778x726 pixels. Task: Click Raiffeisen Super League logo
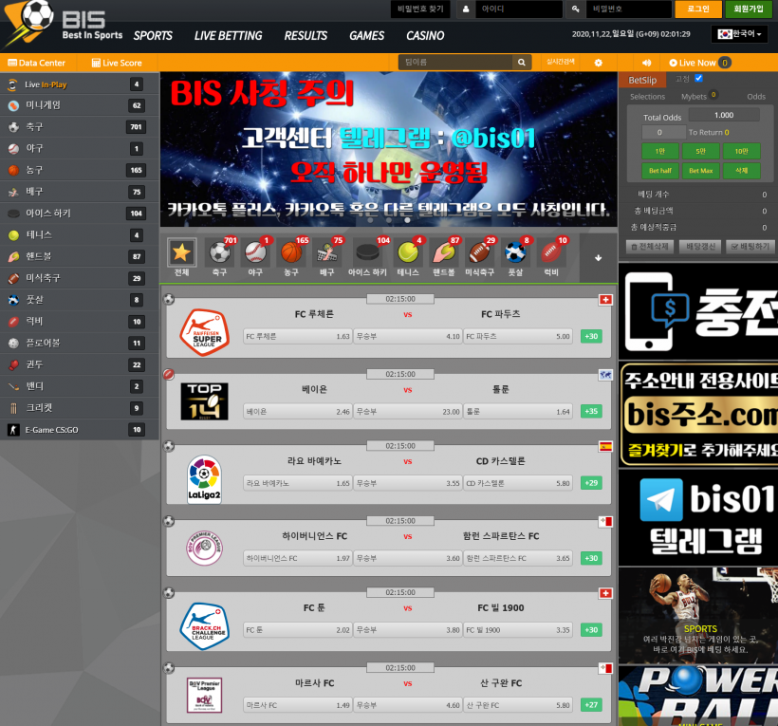tap(204, 332)
